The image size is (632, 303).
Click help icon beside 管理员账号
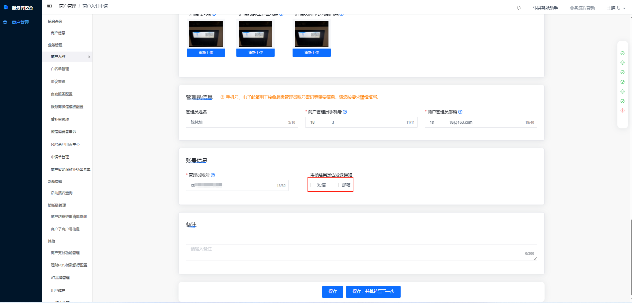tap(213, 175)
